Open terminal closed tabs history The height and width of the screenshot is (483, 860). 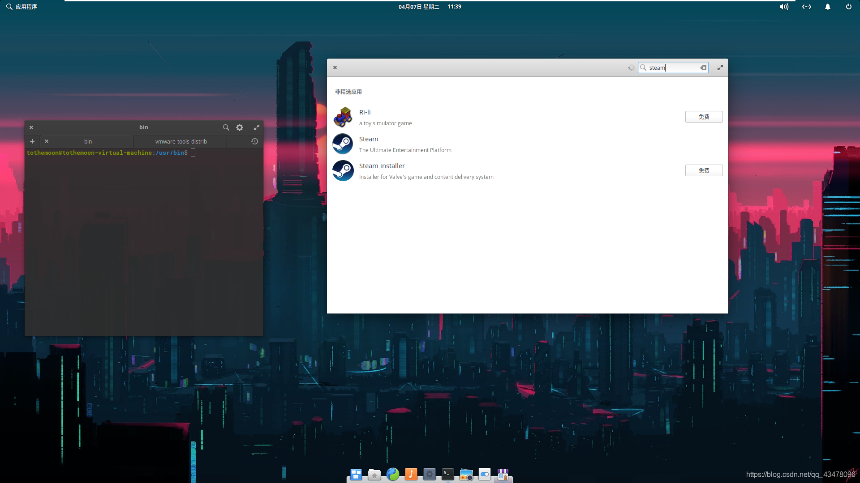pyautogui.click(x=254, y=141)
